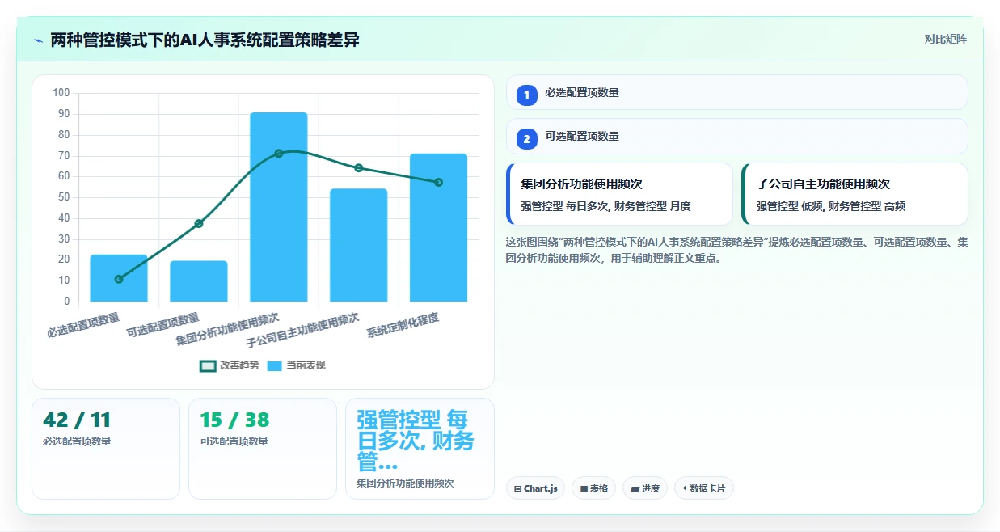Click the 42 / 11 stat value
1000x532 pixels.
(77, 420)
